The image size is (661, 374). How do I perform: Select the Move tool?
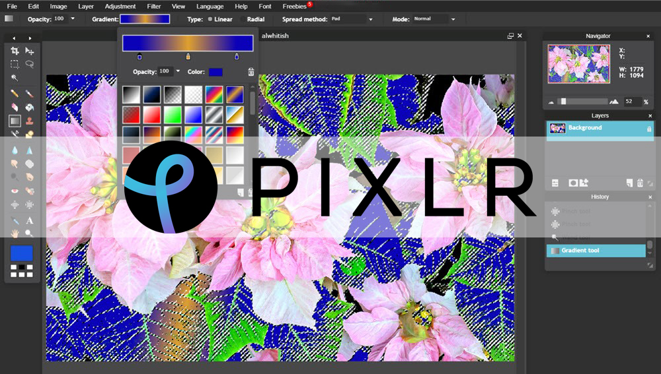coord(29,51)
